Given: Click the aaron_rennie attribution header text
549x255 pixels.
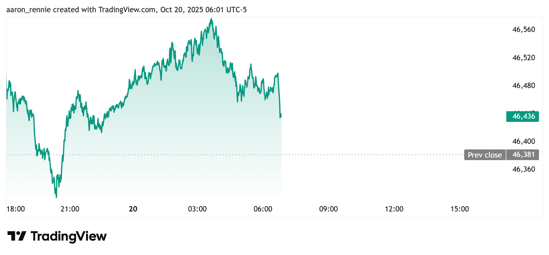Looking at the screenshot, I should pos(126,10).
